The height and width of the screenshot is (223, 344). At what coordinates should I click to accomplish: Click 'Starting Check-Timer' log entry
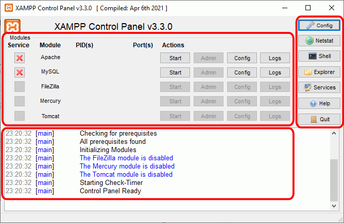pyautogui.click(x=111, y=183)
